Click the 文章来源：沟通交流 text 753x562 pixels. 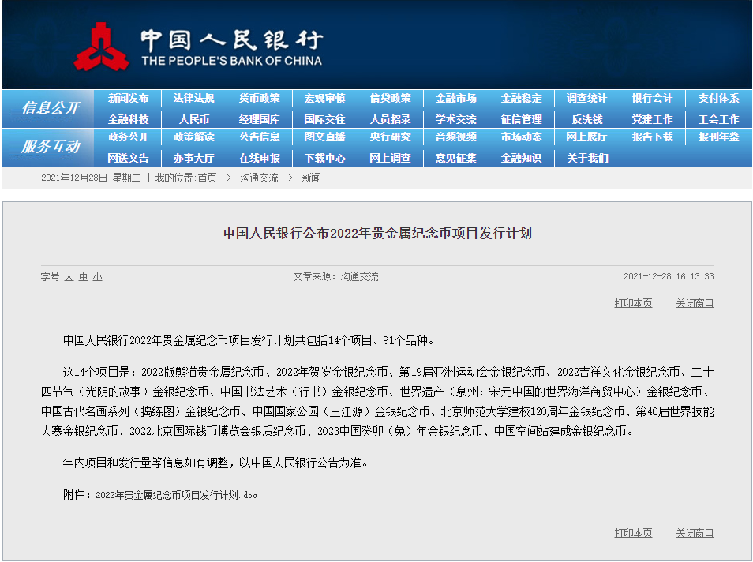point(335,277)
